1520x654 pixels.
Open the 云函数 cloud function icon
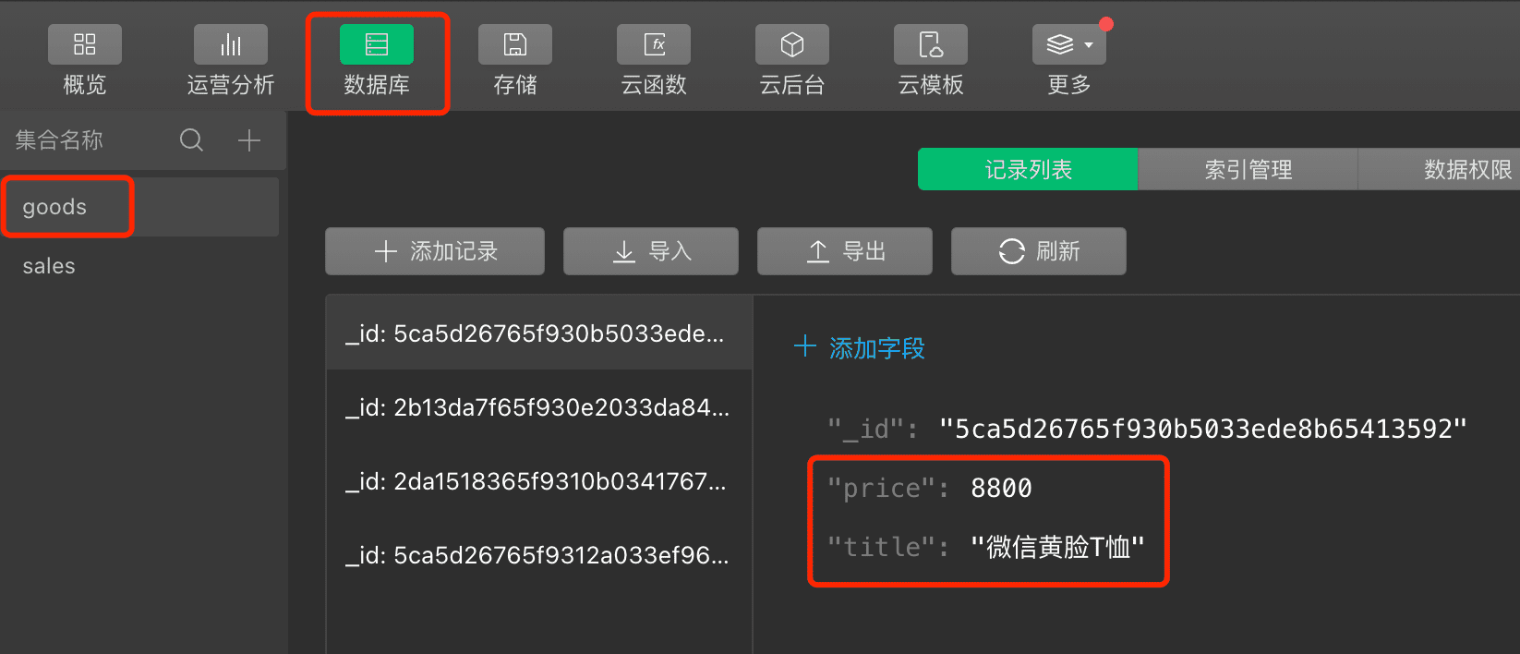click(654, 44)
